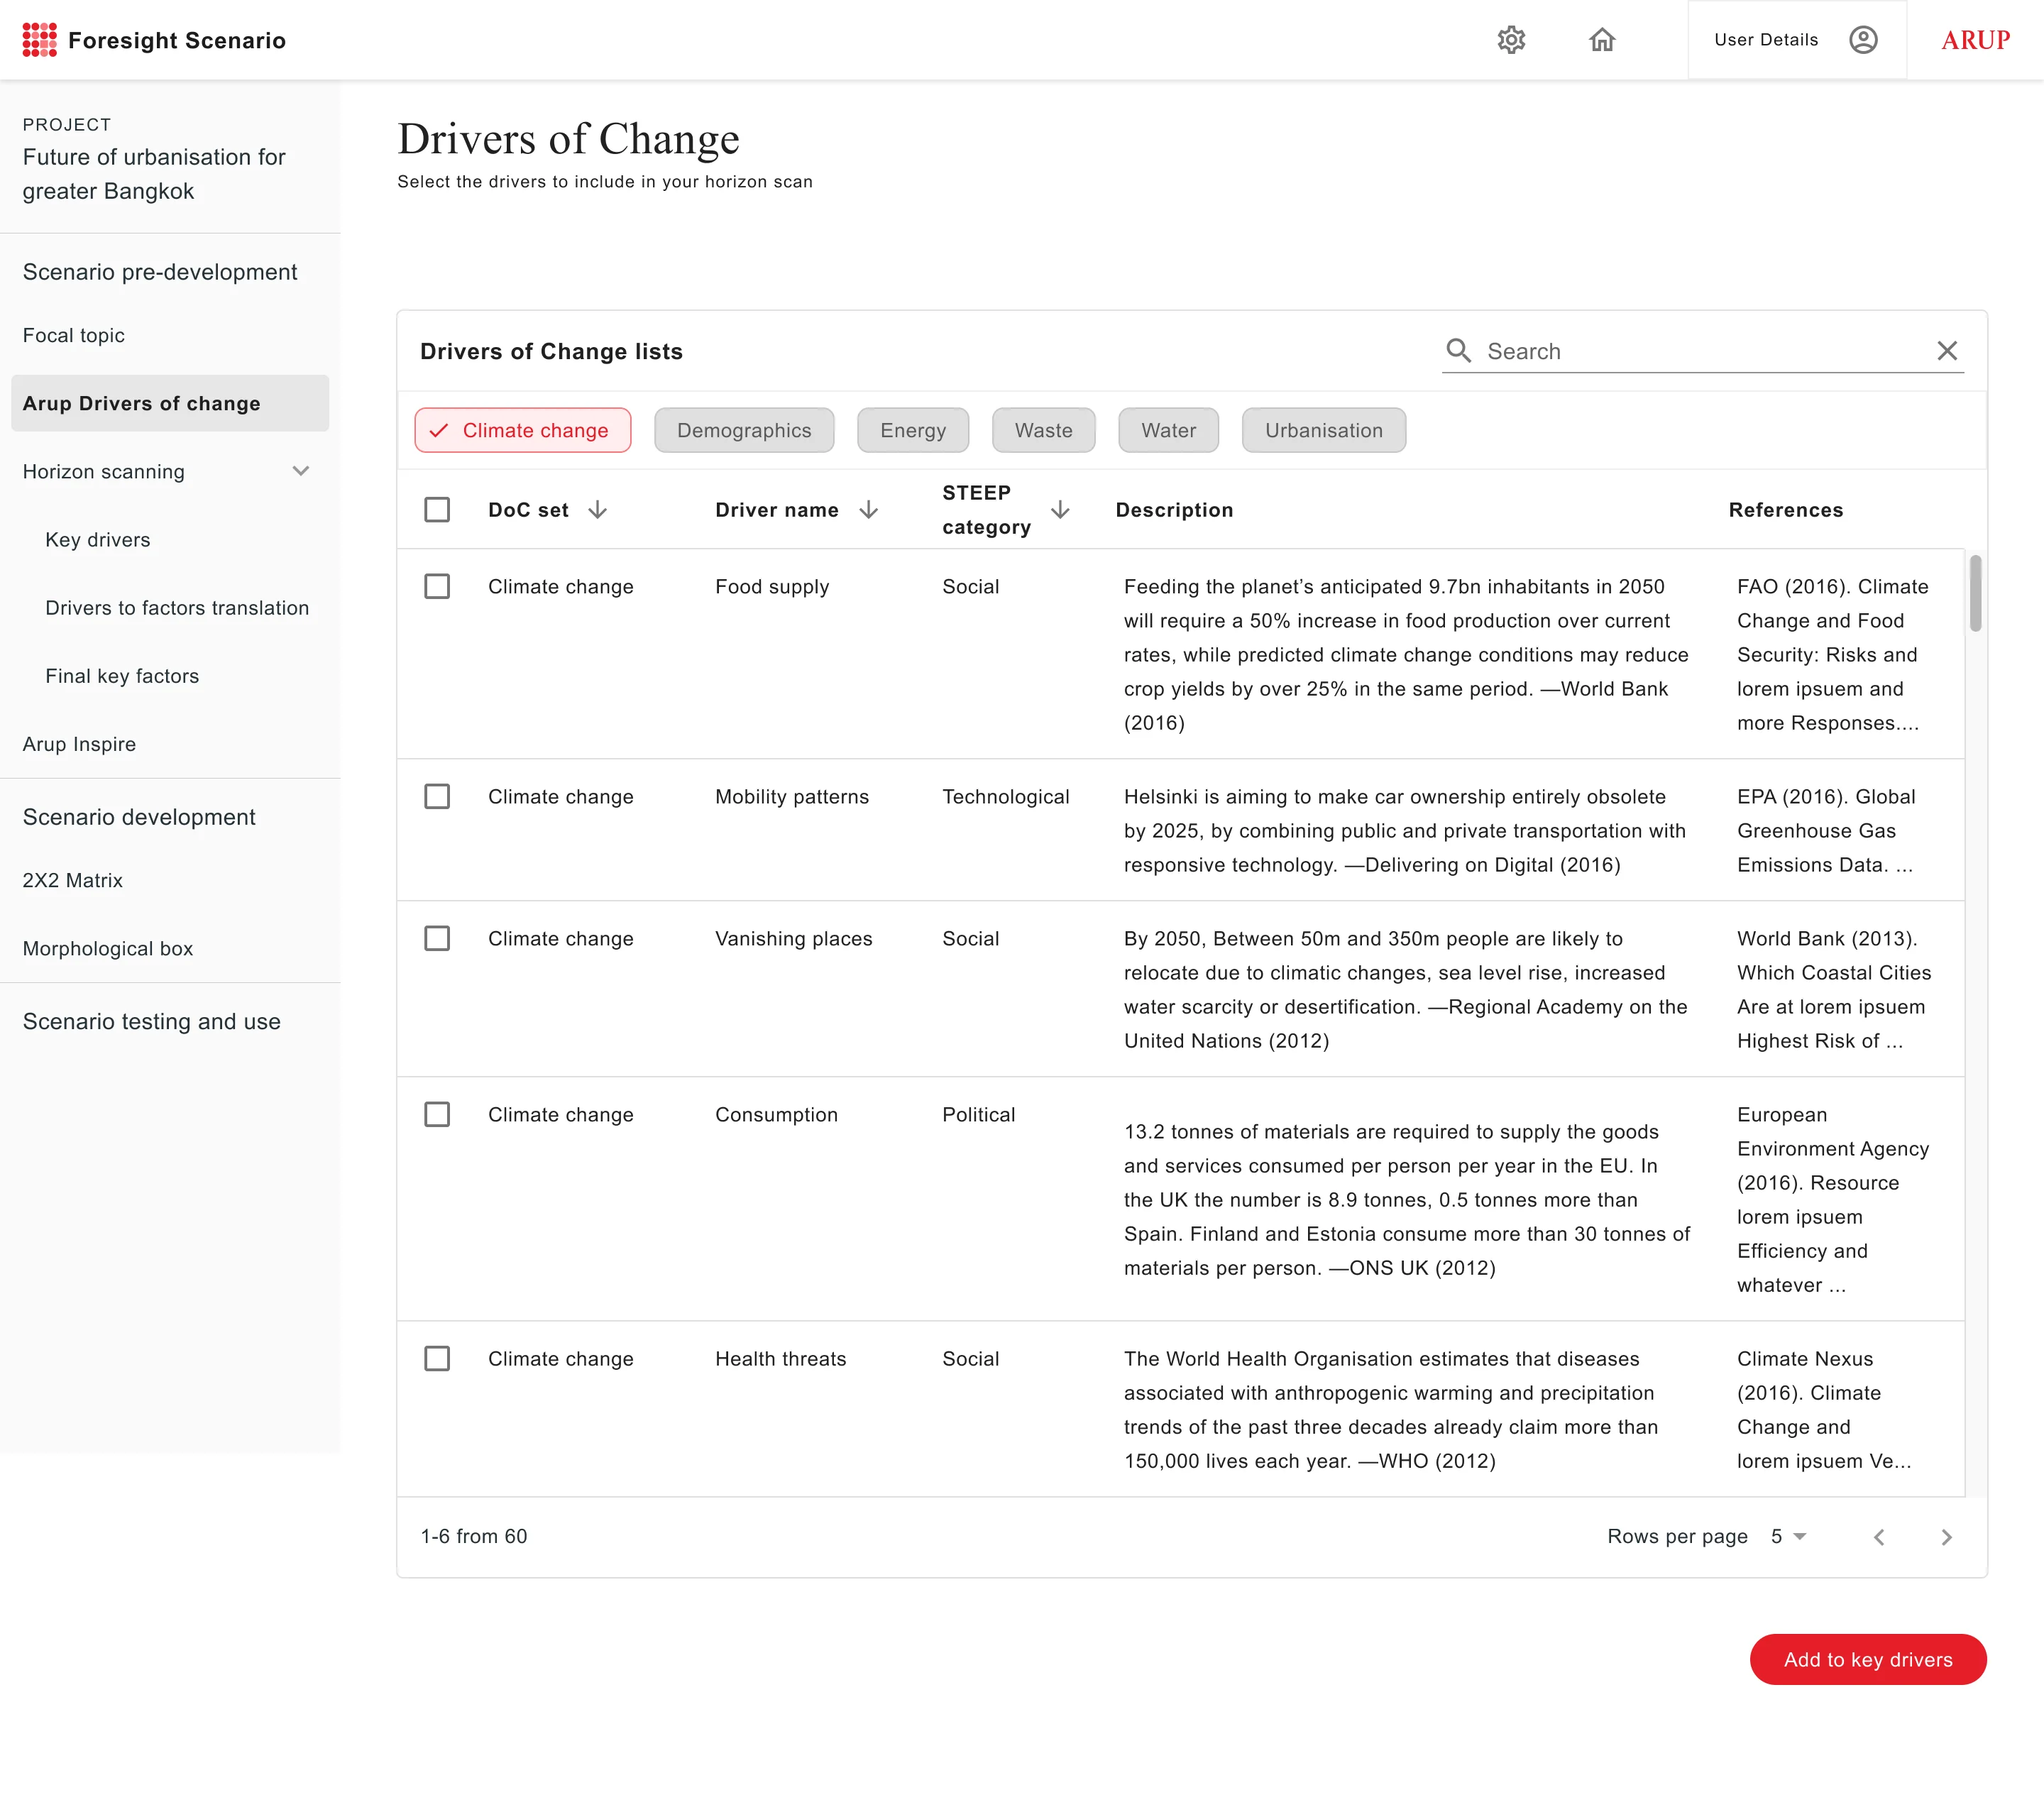Screen dimensions: 2044x1817
Task: Deselect the Climate change filter chip
Action: (523, 430)
